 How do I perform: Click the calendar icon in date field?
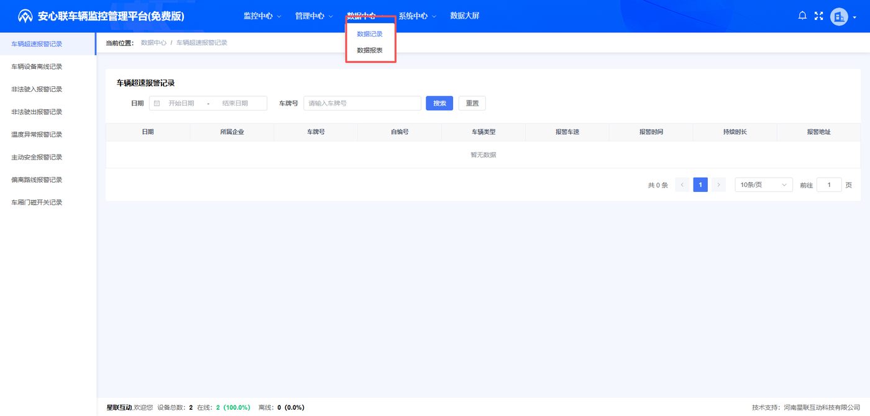point(157,103)
